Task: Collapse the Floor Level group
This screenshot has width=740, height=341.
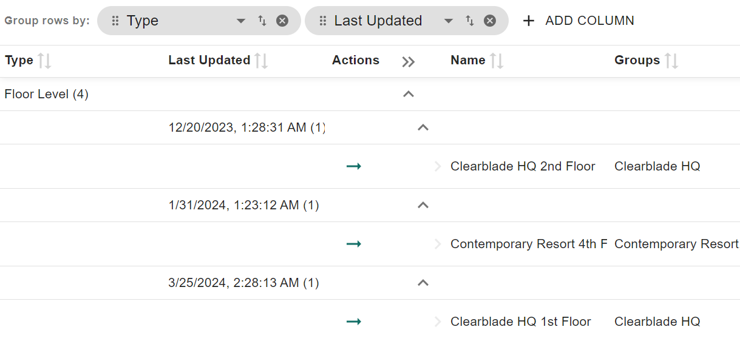Action: [409, 94]
